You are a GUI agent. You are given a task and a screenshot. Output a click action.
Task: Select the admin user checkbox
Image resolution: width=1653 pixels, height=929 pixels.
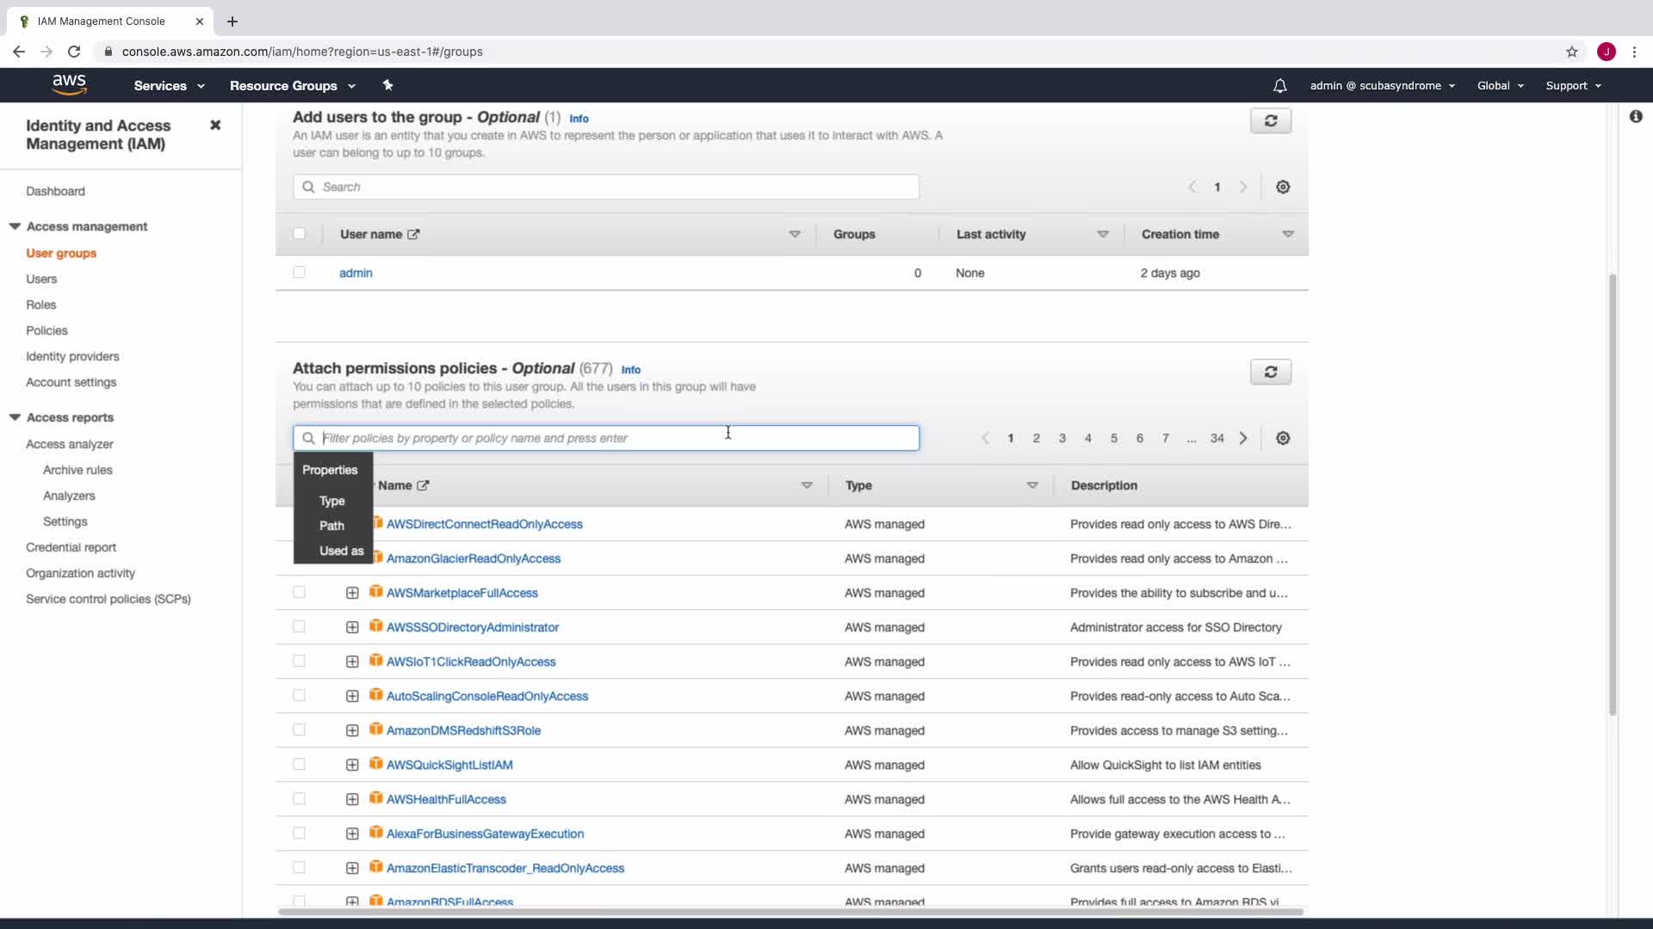pyautogui.click(x=299, y=273)
